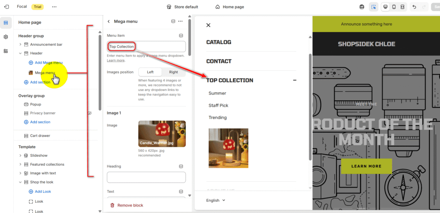The image size is (440, 213).
Task: Select the Popup section
Action: [36, 104]
